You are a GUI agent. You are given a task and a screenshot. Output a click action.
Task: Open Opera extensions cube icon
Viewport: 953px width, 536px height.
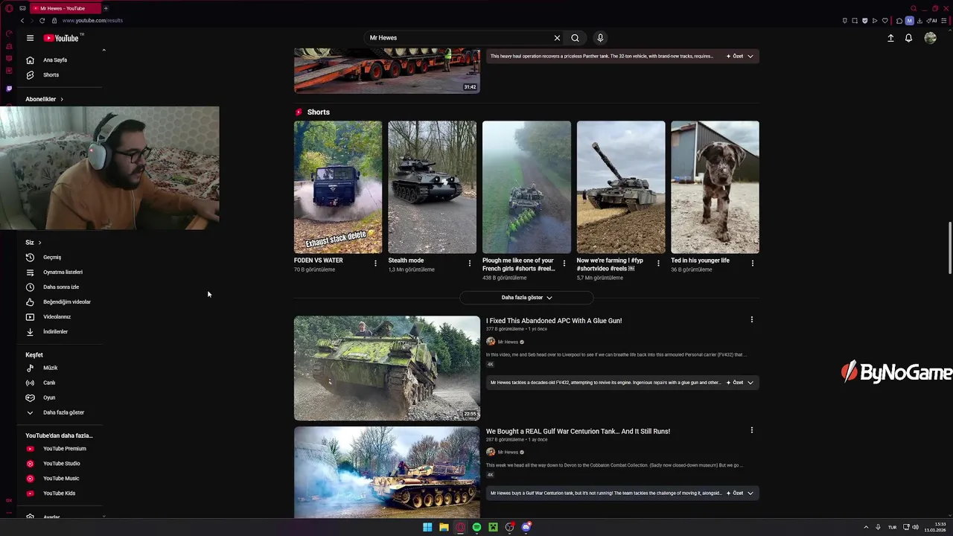899,21
